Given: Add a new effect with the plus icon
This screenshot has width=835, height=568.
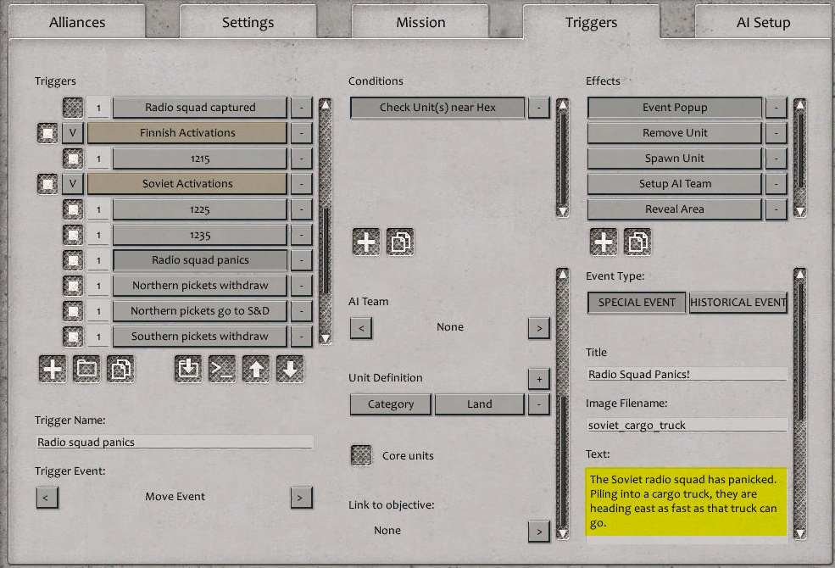Looking at the screenshot, I should [604, 242].
